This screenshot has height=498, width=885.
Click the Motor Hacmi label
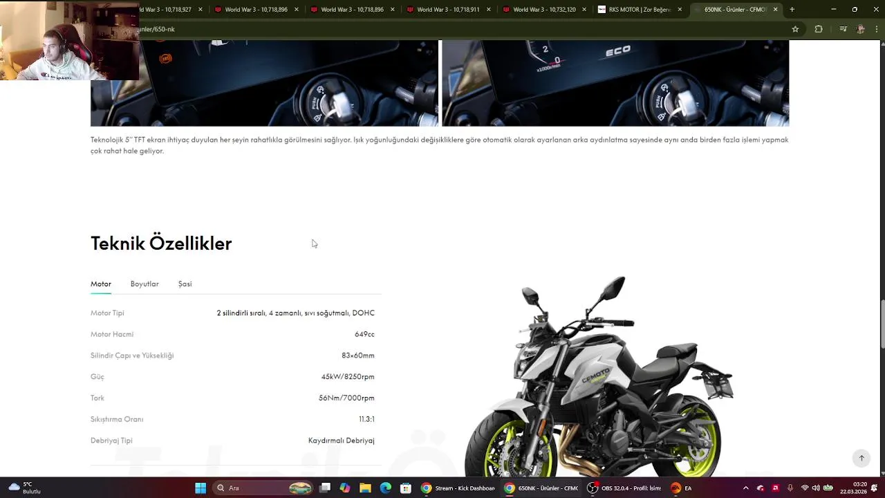(112, 334)
